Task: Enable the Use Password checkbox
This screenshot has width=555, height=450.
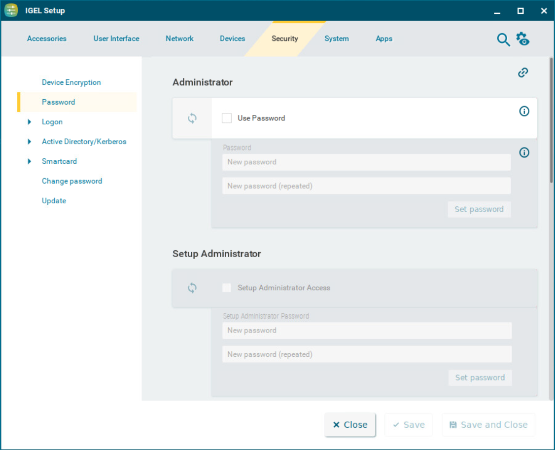Action: pyautogui.click(x=227, y=118)
